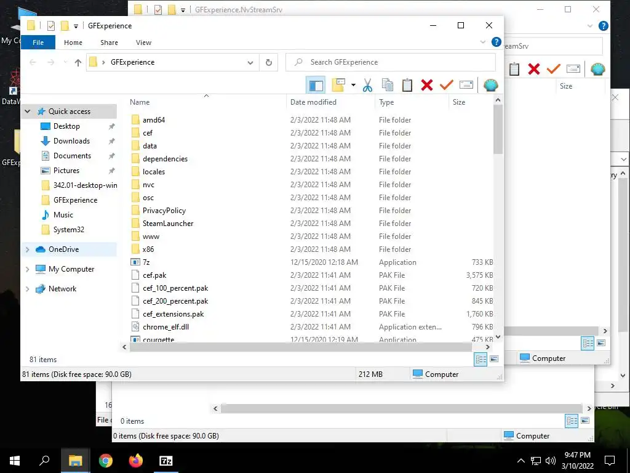Open Firefox from the taskbar
The width and height of the screenshot is (630, 473).
pyautogui.click(x=136, y=461)
